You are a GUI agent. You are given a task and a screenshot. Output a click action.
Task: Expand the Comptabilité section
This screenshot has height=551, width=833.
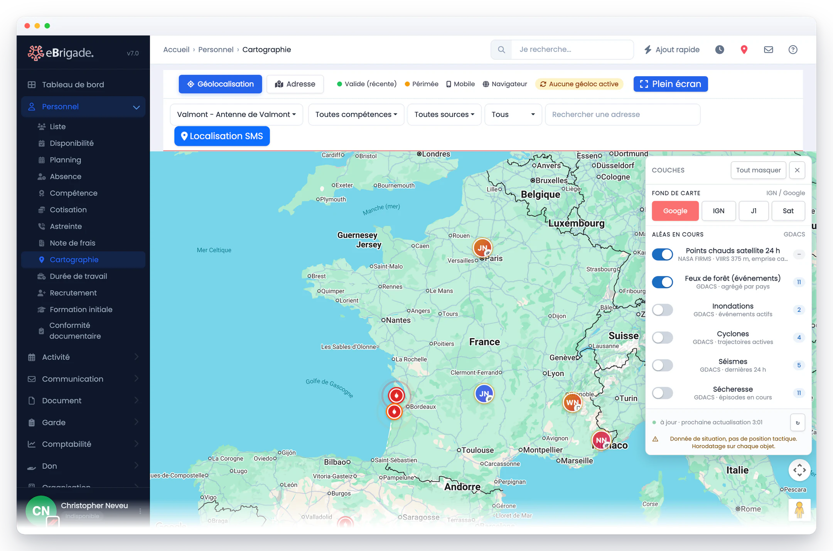(x=83, y=444)
